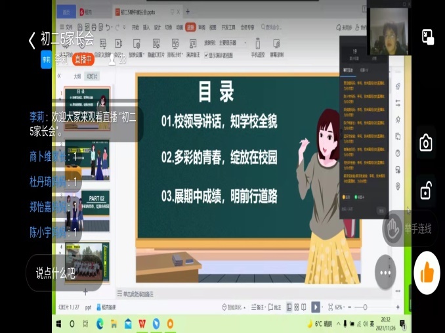Select slide 3 PART 02 thumbnail

tap(87, 210)
